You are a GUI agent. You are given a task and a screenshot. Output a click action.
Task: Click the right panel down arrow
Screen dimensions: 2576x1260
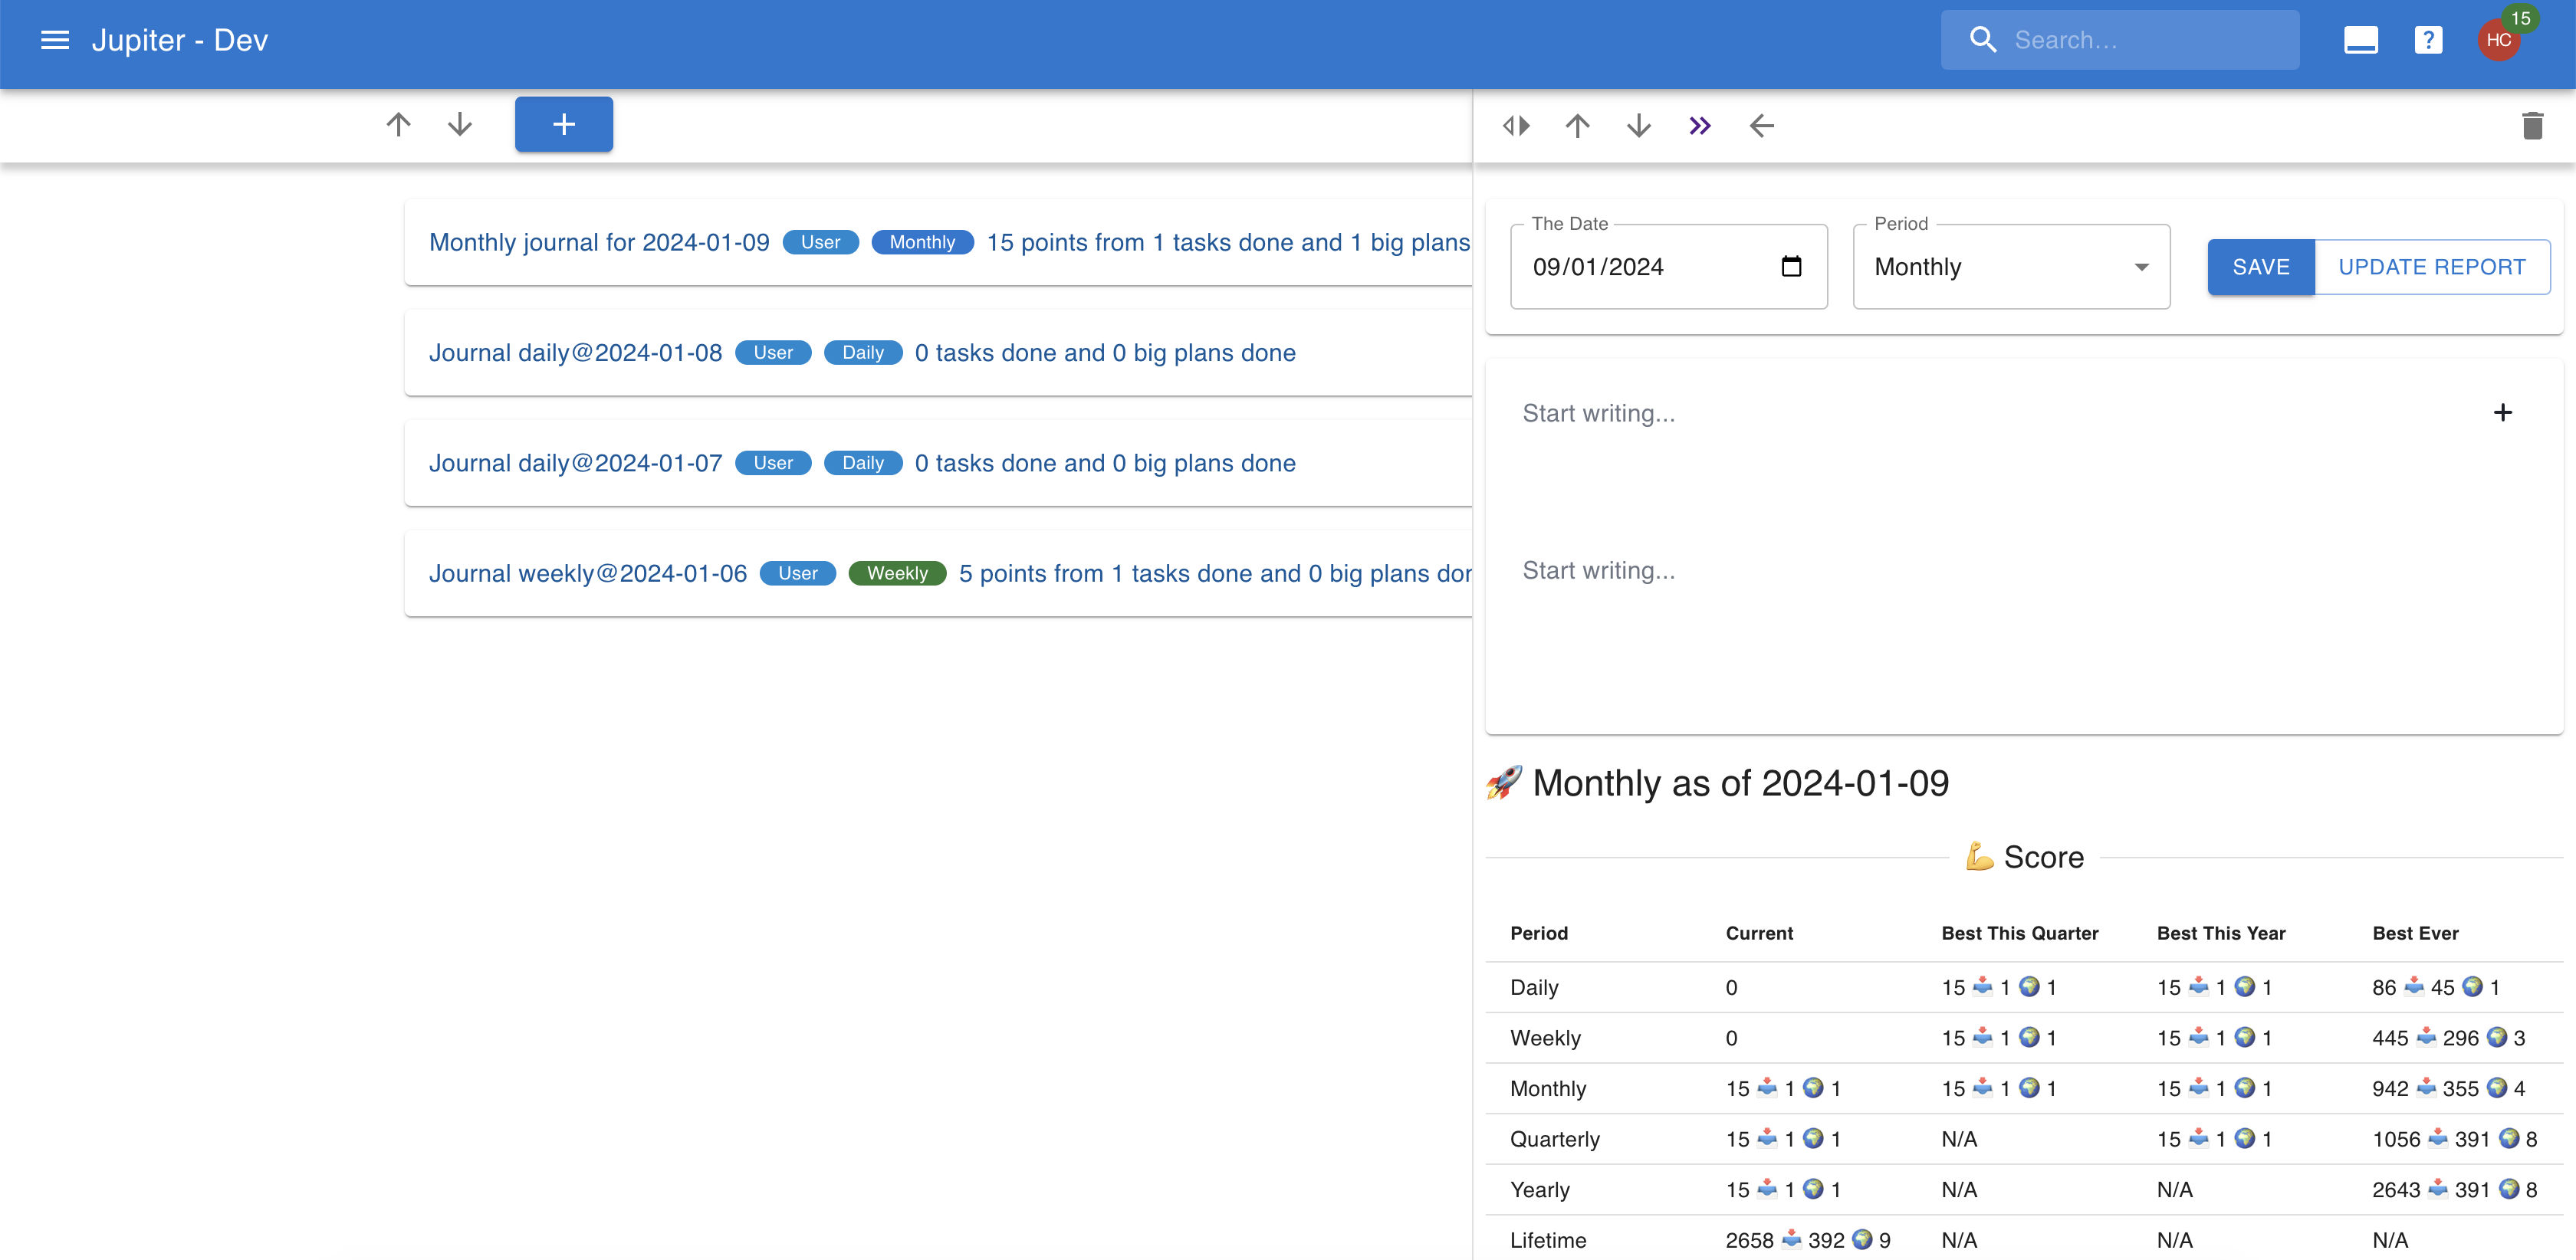point(1638,126)
